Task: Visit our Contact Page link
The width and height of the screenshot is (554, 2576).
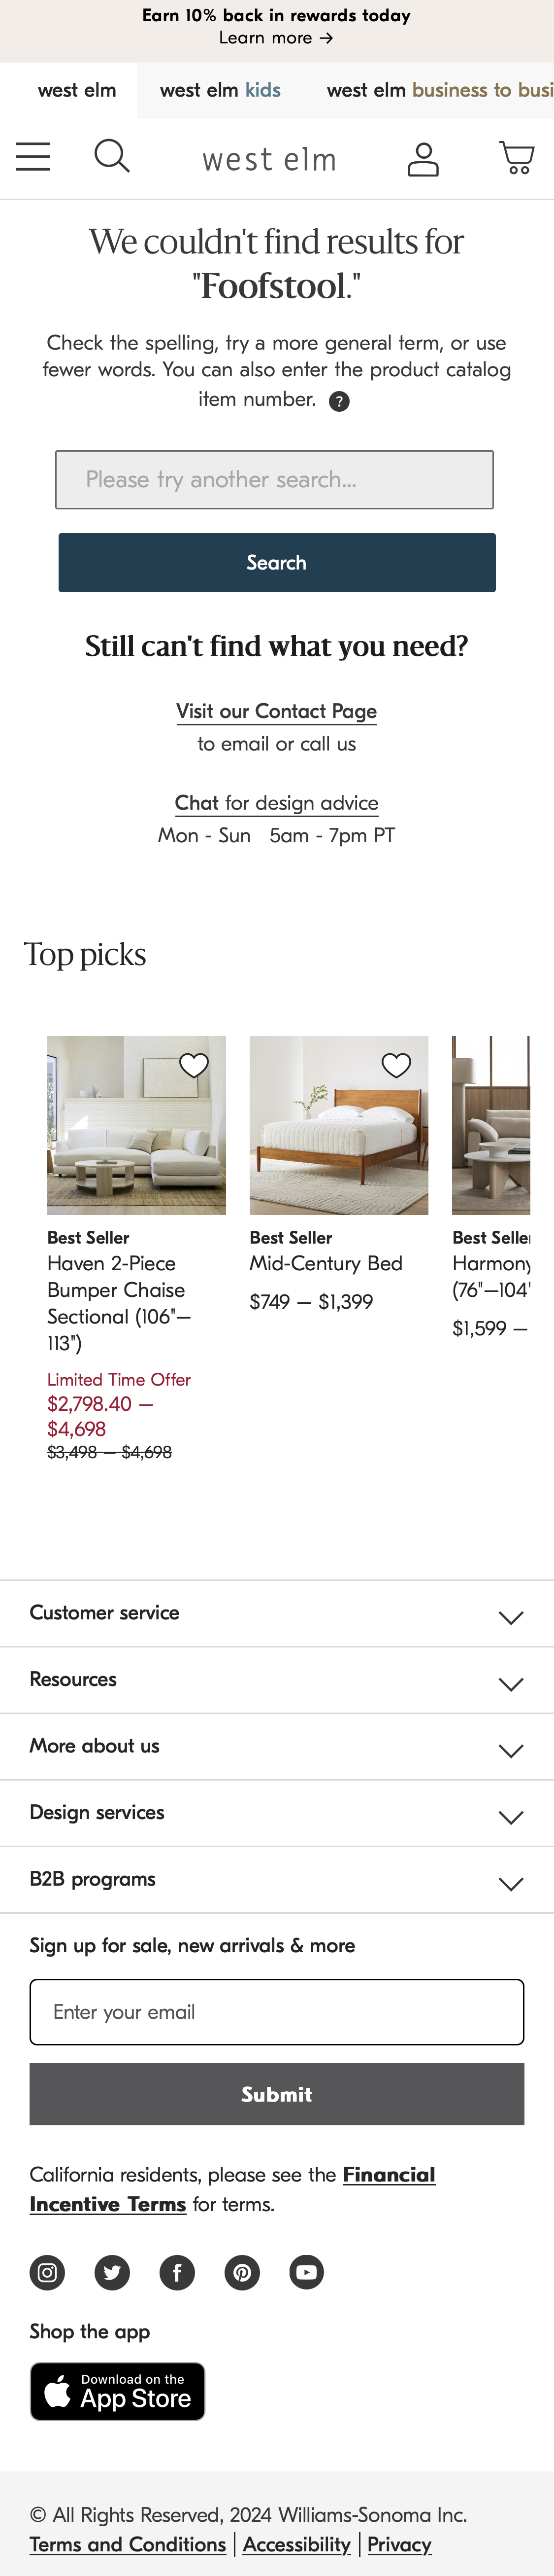Action: (x=276, y=711)
